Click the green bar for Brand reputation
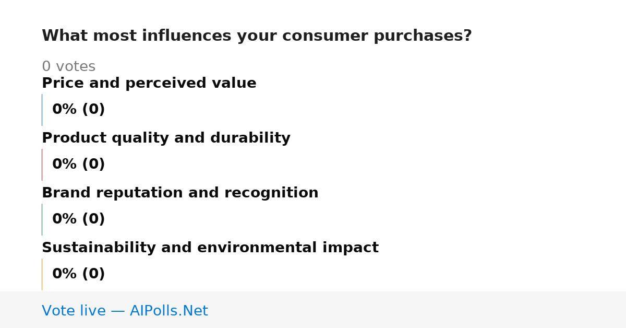This screenshot has height=328, width=626. pyautogui.click(x=42, y=219)
